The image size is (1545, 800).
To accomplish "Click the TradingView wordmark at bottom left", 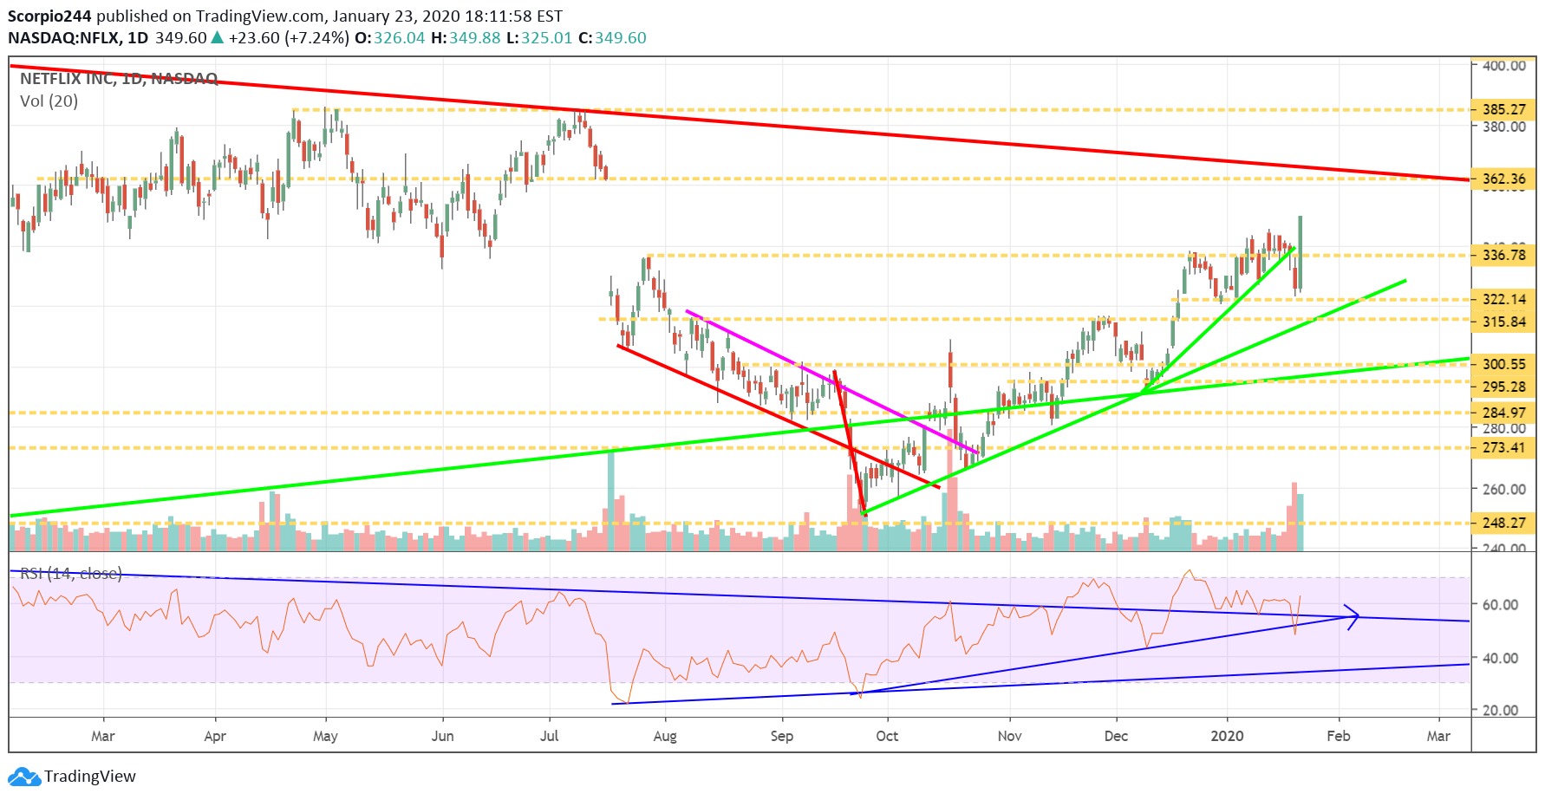I will pyautogui.click(x=90, y=777).
